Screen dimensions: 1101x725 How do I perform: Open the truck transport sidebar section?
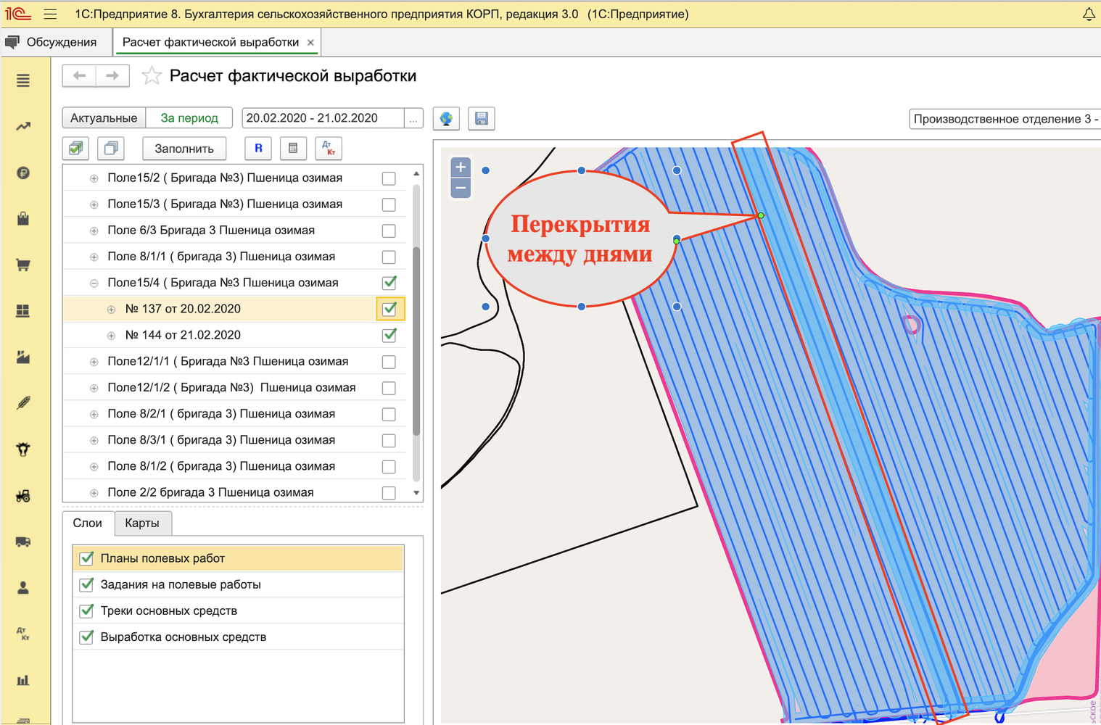[23, 542]
